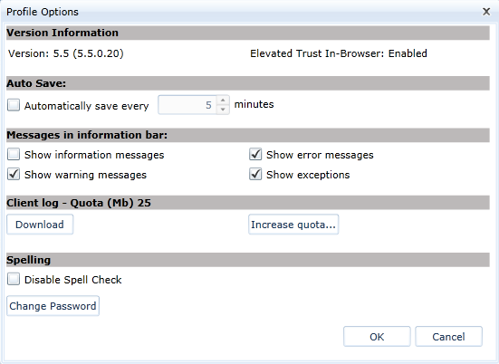
Task: Click the Client log Quota section header
Action: (x=247, y=203)
